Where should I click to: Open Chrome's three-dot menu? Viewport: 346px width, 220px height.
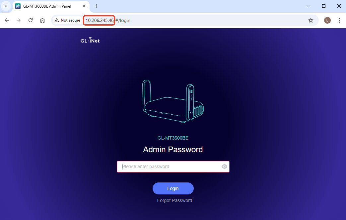click(339, 20)
